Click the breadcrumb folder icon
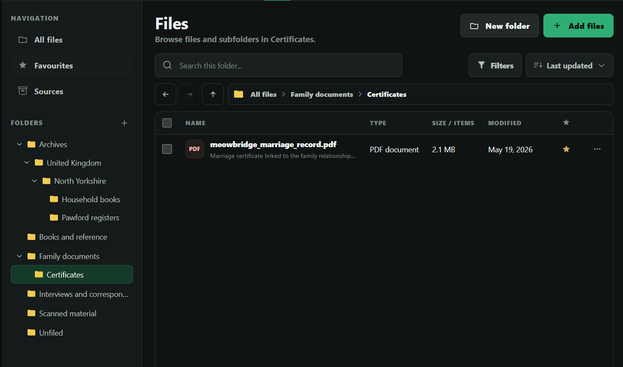 (239, 94)
